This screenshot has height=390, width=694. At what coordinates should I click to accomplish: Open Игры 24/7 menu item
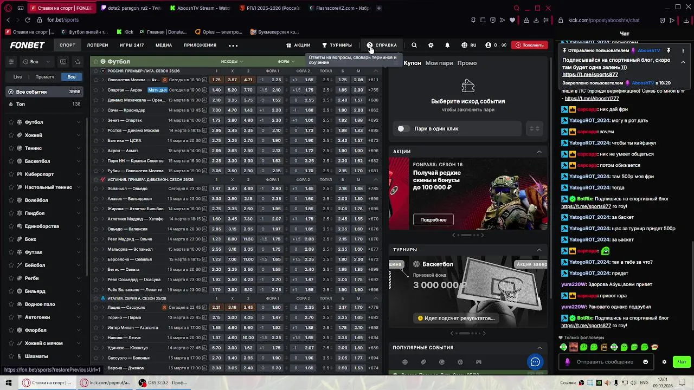click(x=132, y=45)
